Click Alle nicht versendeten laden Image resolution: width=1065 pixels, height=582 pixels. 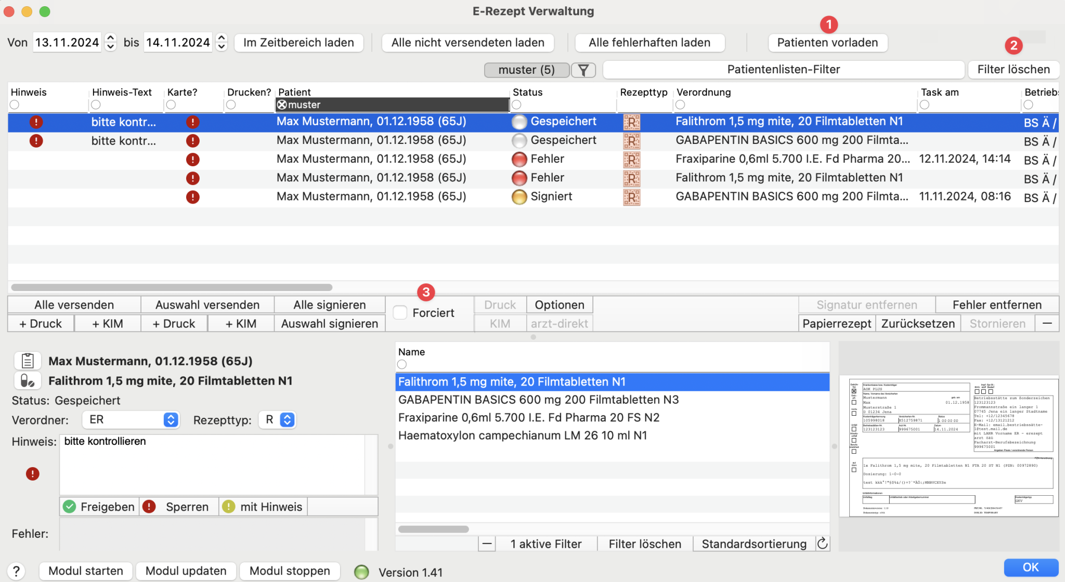467,43
